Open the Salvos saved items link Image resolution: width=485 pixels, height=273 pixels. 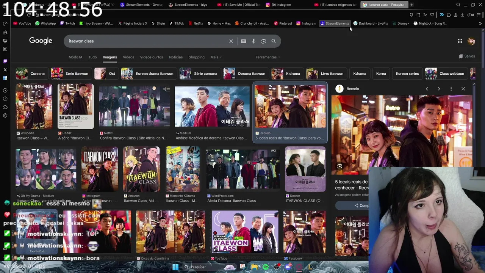click(467, 56)
